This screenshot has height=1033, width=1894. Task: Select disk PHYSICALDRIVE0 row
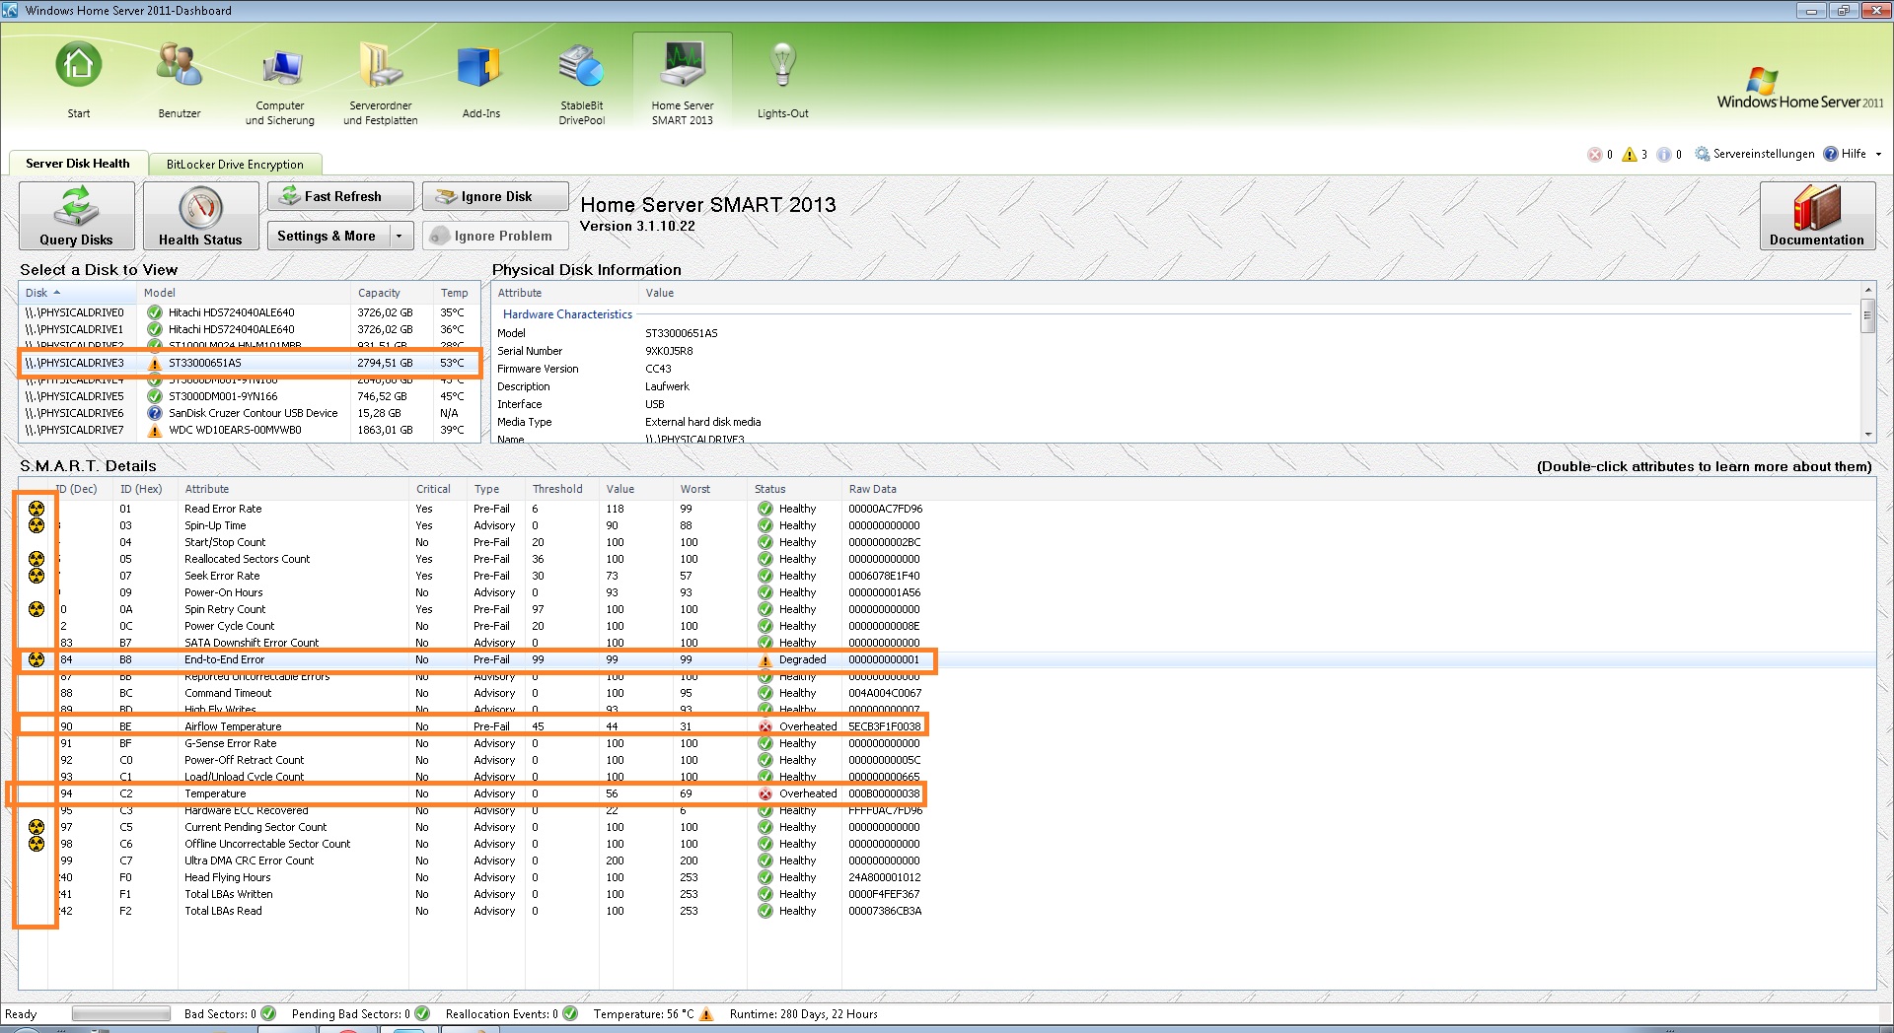pyautogui.click(x=249, y=312)
